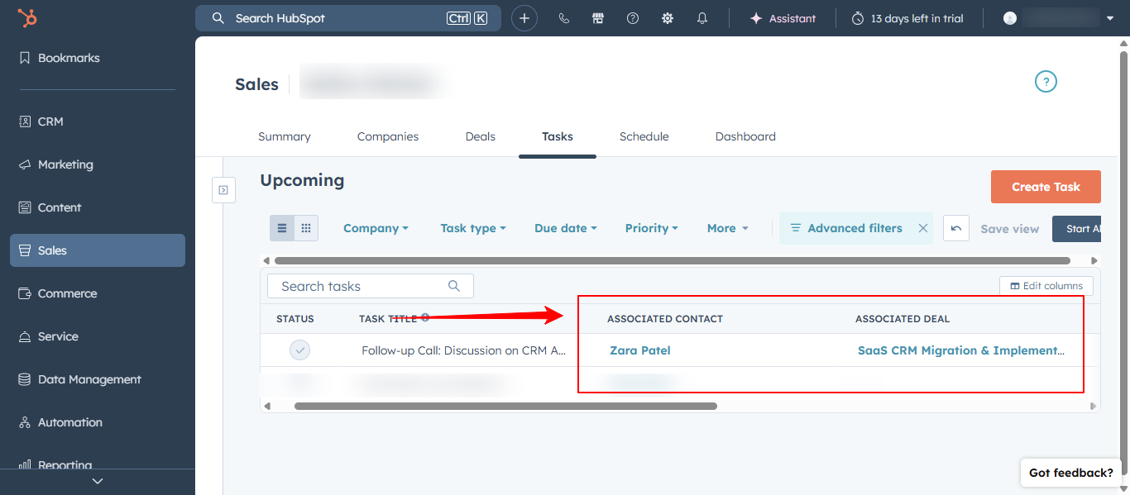Click inside the Search tasks field
This screenshot has height=495, width=1130.
coord(356,285)
